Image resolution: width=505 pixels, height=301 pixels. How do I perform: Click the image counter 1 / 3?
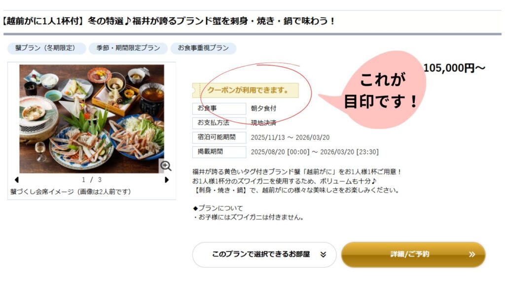coord(91,180)
